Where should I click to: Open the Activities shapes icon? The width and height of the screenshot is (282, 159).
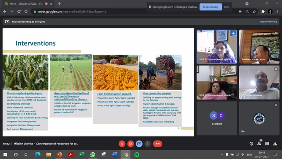pos(275,144)
